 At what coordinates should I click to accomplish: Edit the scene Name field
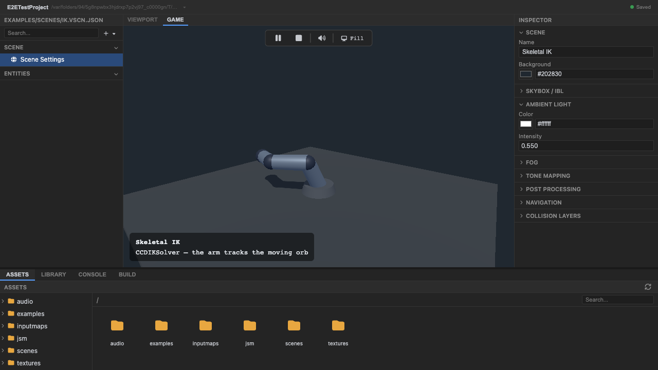click(586, 52)
